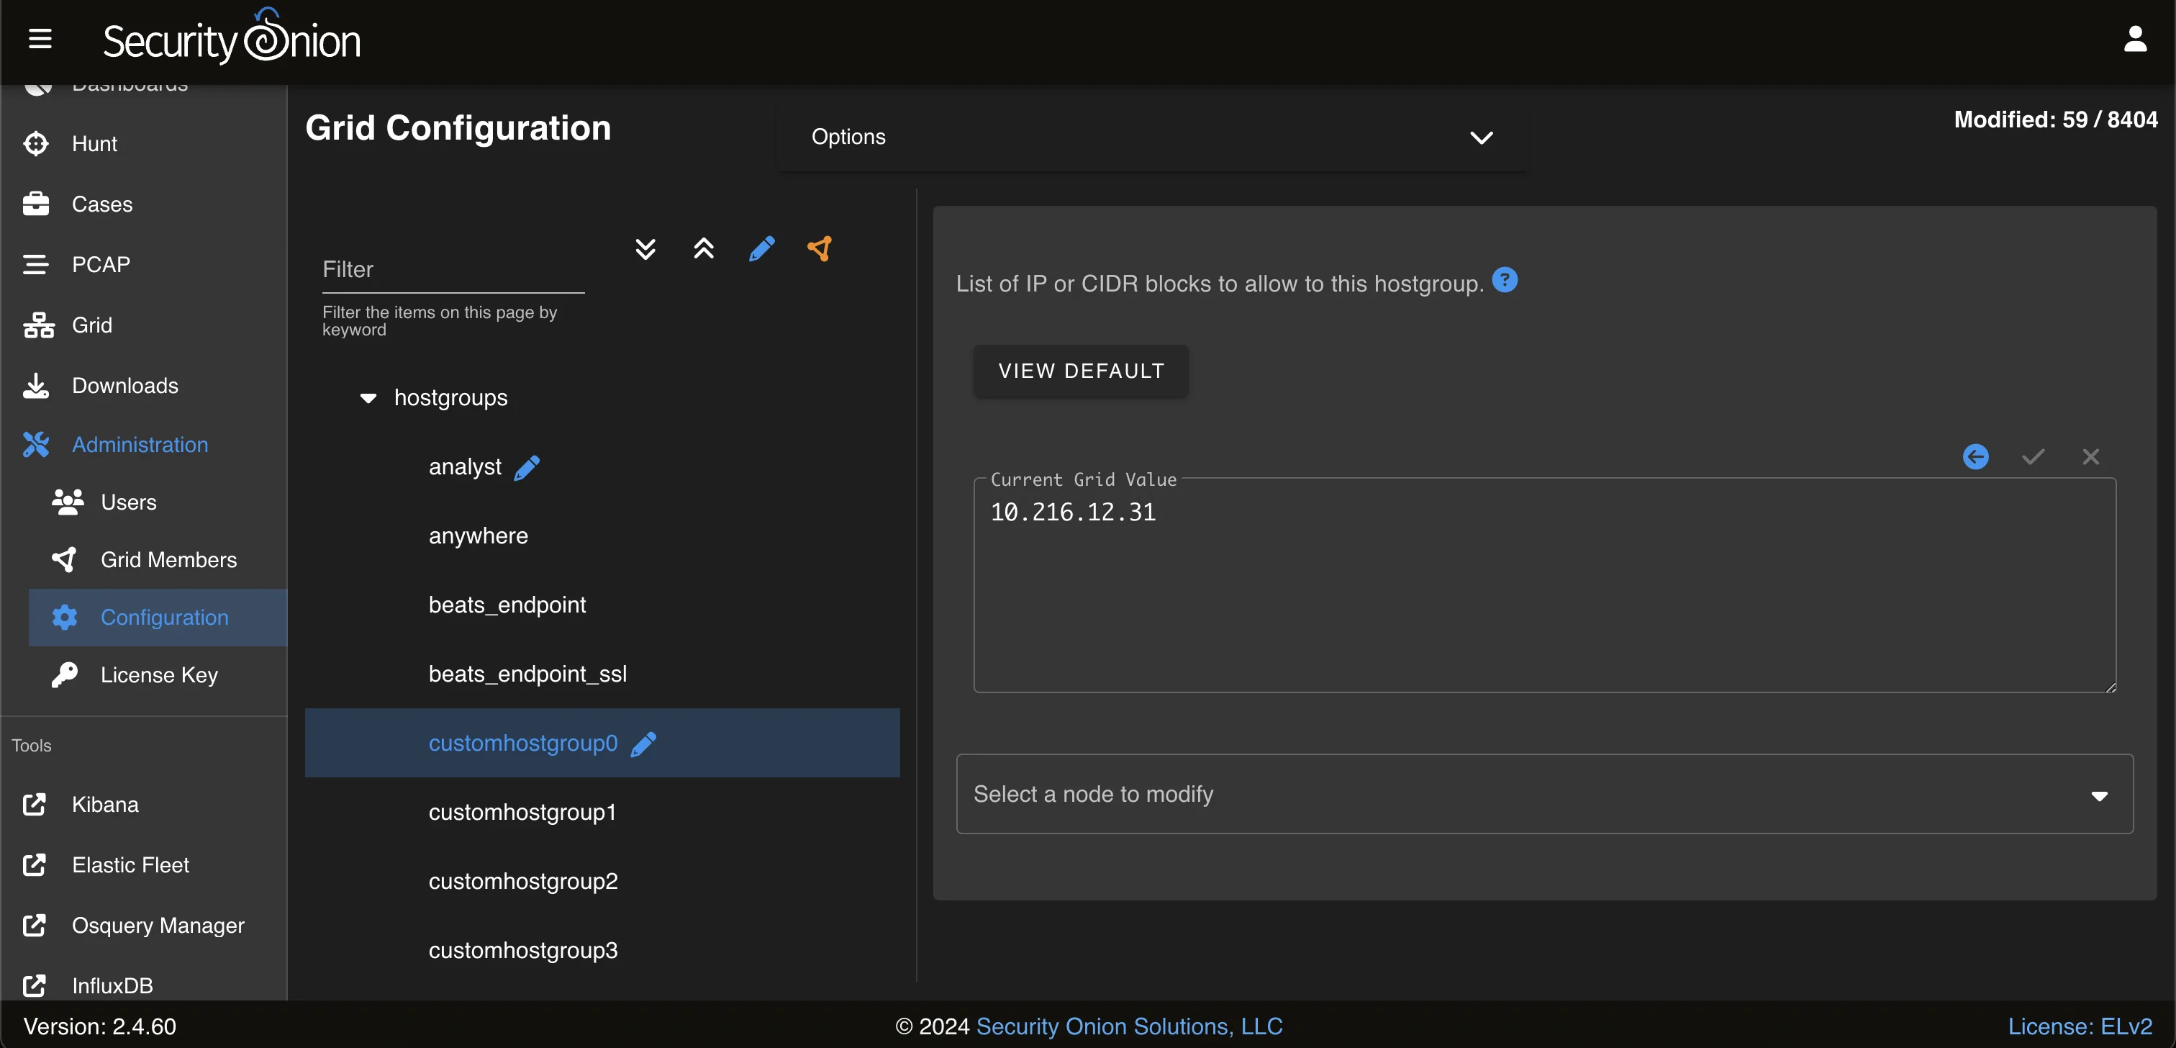
Task: Click the PCAP lines icon
Action: (35, 265)
